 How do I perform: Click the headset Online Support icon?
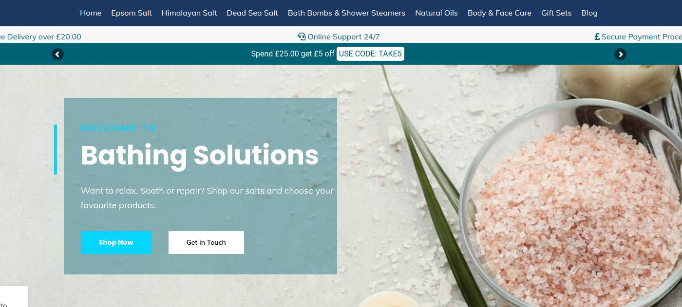coord(302,36)
